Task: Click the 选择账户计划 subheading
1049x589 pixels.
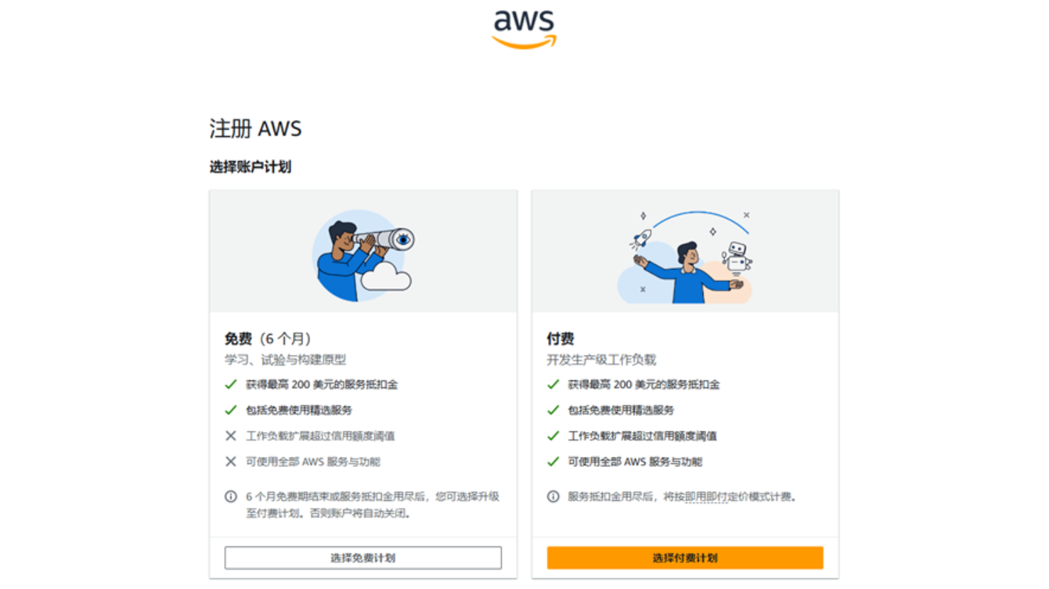Action: [250, 167]
